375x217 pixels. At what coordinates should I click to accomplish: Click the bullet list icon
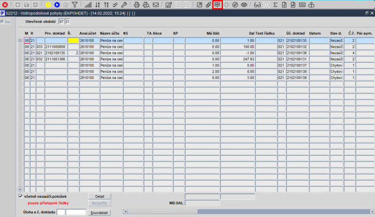(x=178, y=5)
